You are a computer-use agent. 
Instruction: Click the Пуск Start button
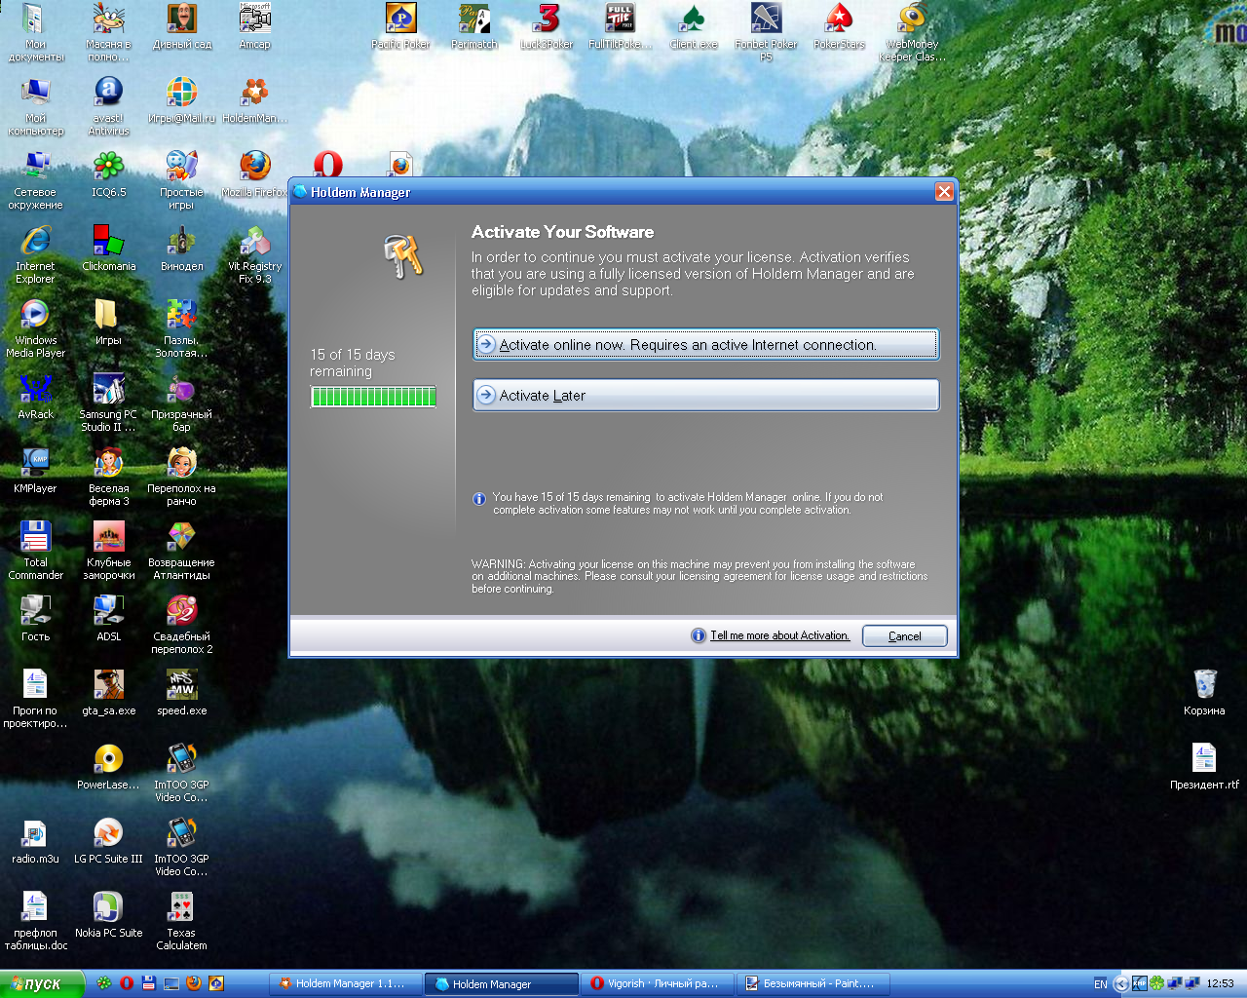coord(42,984)
